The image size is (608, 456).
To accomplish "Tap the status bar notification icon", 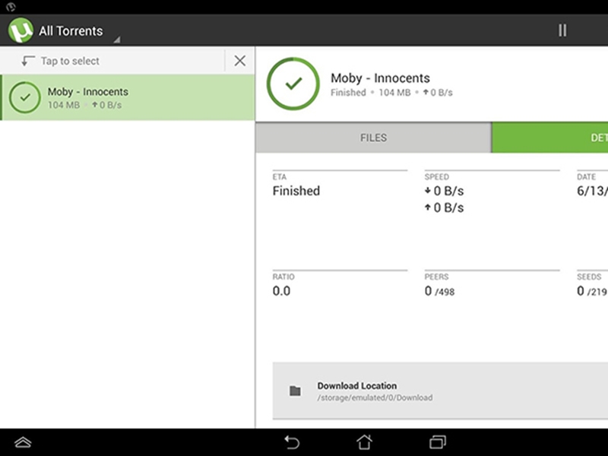I will click(11, 6).
